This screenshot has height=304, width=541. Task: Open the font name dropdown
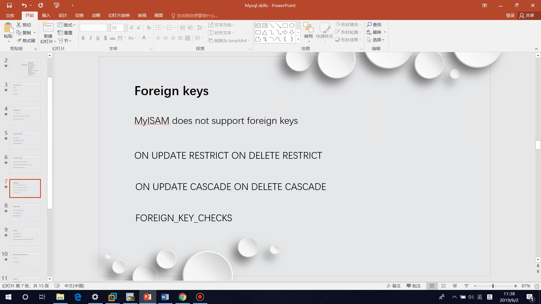click(x=108, y=28)
